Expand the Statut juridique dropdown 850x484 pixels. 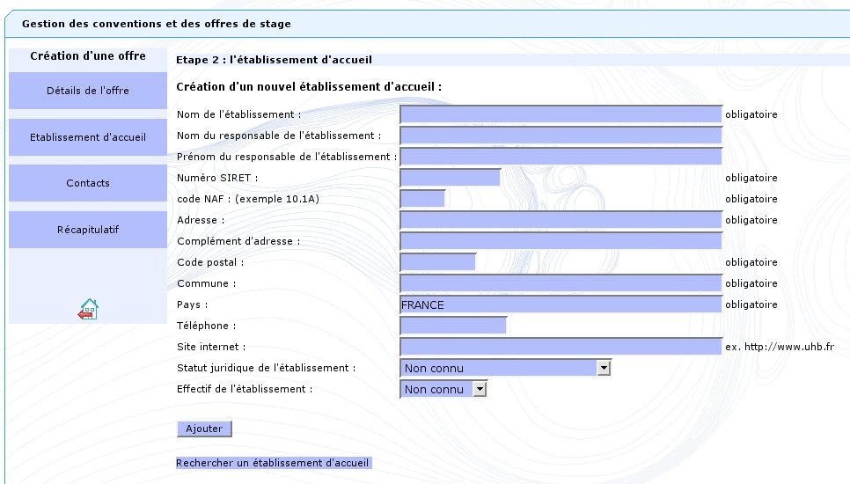505,368
